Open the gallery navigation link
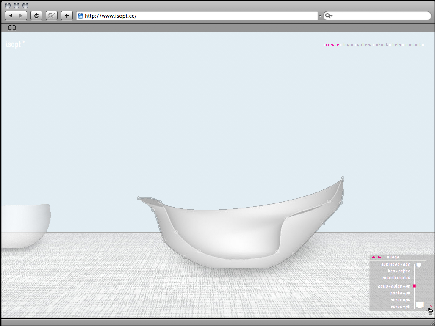 coord(364,44)
